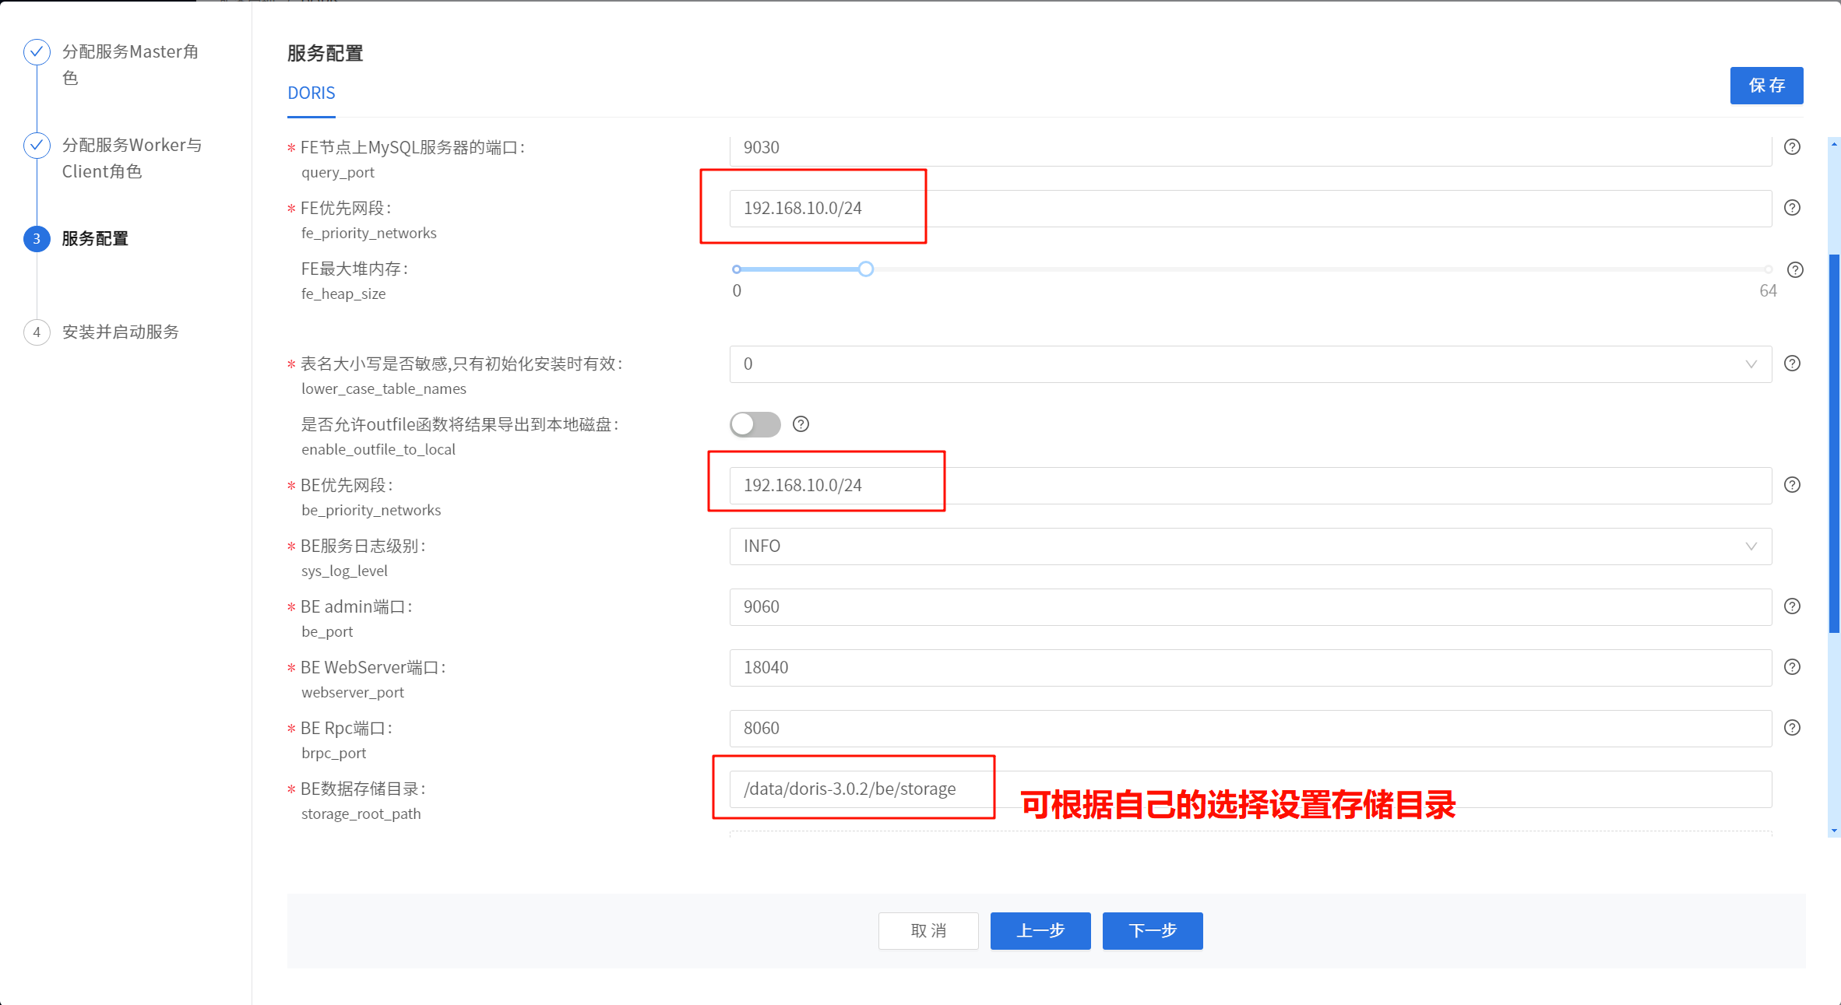Go to step 分配服务Master角色
This screenshot has width=1841, height=1005.
(x=130, y=52)
